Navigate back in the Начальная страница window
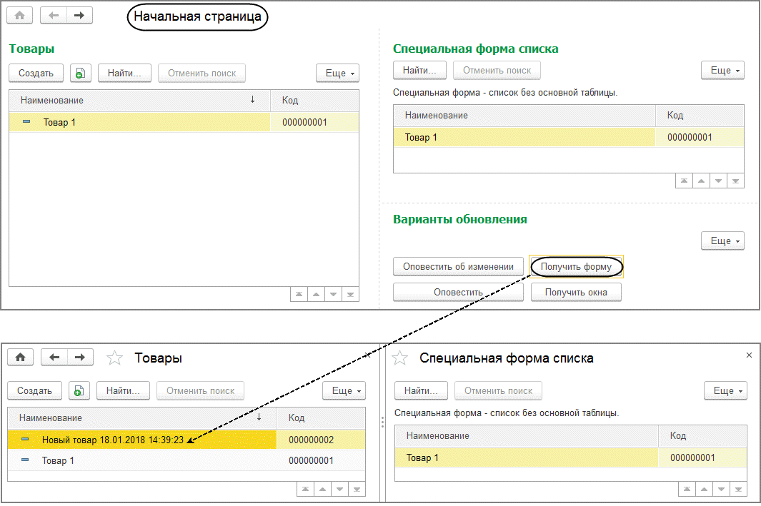Viewport: 761px width, 506px height. 54,16
